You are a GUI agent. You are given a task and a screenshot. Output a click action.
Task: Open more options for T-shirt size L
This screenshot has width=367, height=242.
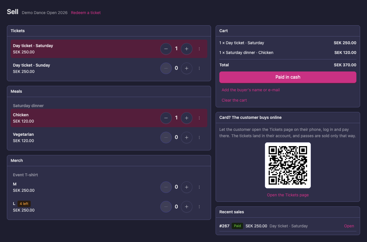point(199,207)
